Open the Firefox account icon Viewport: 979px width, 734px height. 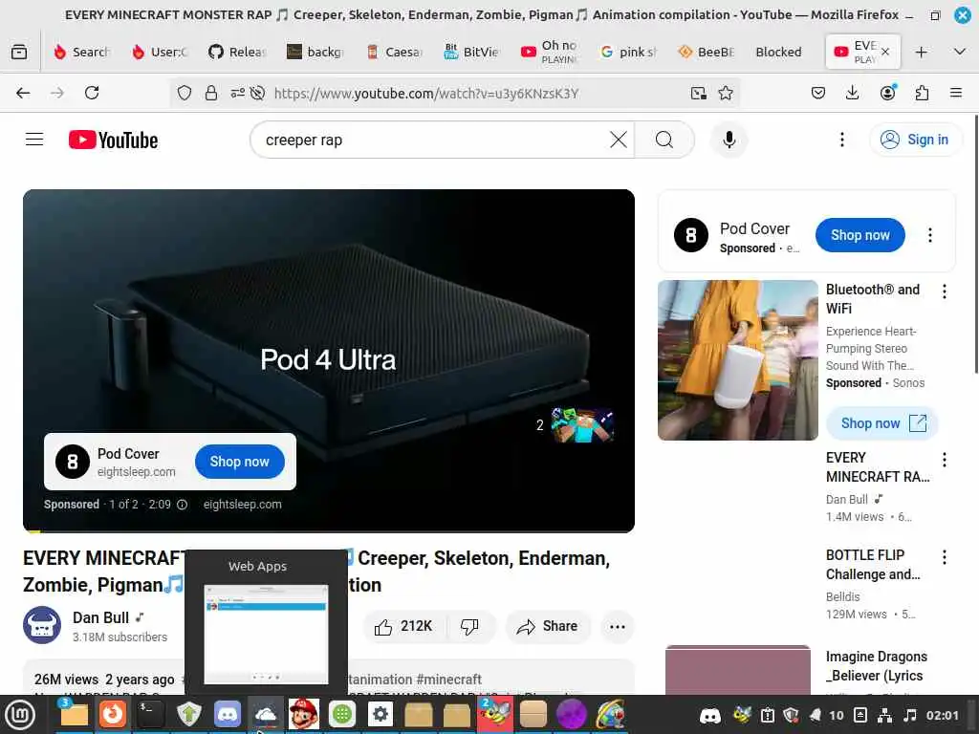click(887, 93)
